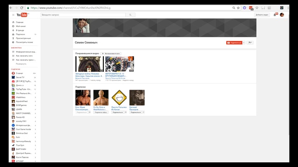Go back with the browser back arrow
Viewport: 298px width, 167px height.
tap(11, 8)
